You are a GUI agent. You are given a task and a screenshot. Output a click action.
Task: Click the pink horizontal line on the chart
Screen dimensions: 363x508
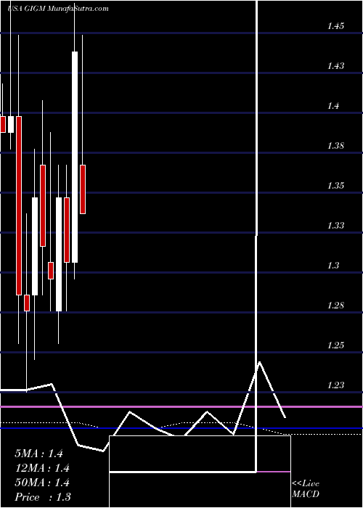(181, 406)
